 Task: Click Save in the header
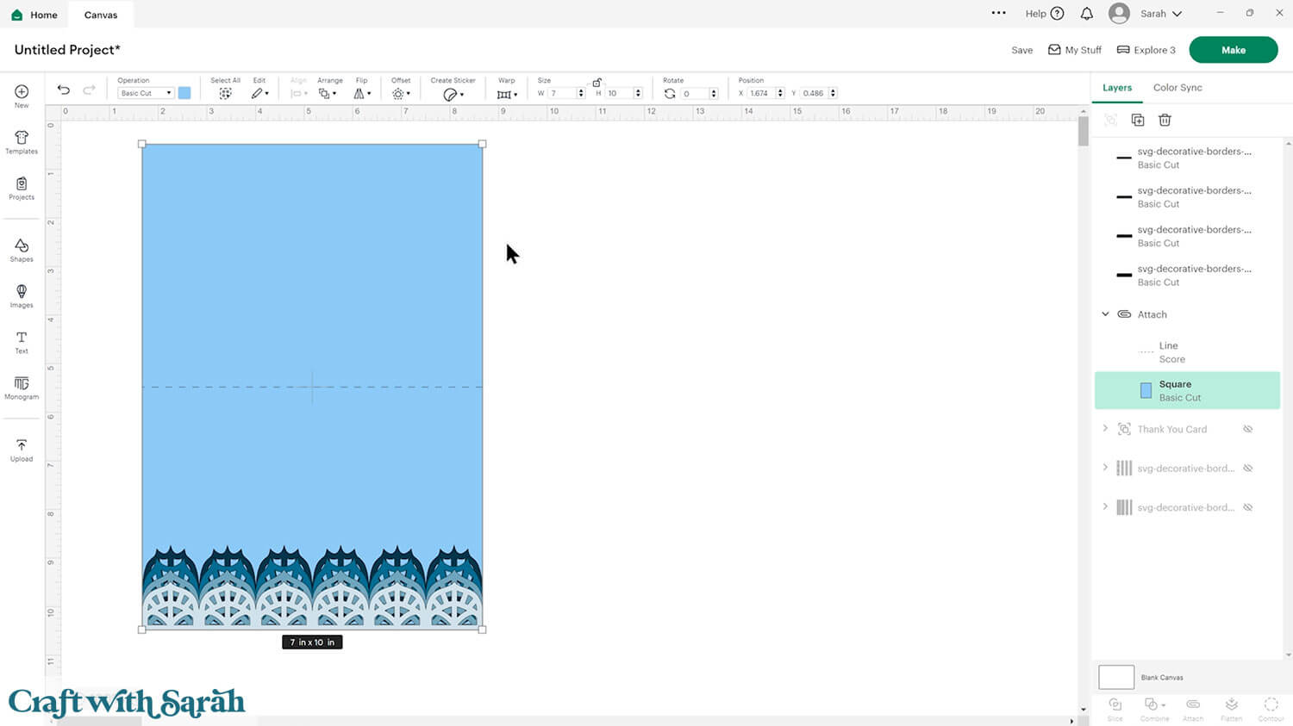(1021, 50)
